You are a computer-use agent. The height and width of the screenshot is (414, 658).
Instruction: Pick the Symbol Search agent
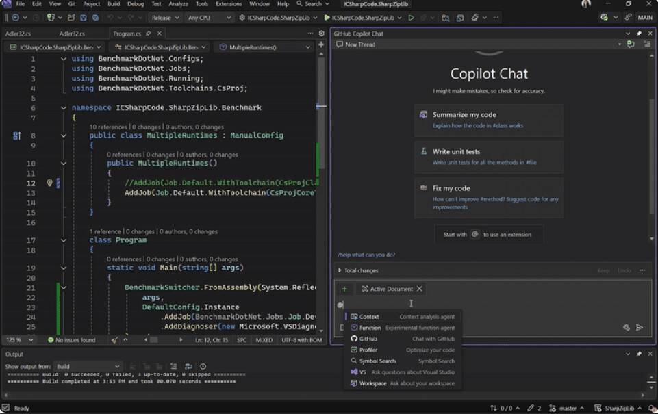pos(377,361)
